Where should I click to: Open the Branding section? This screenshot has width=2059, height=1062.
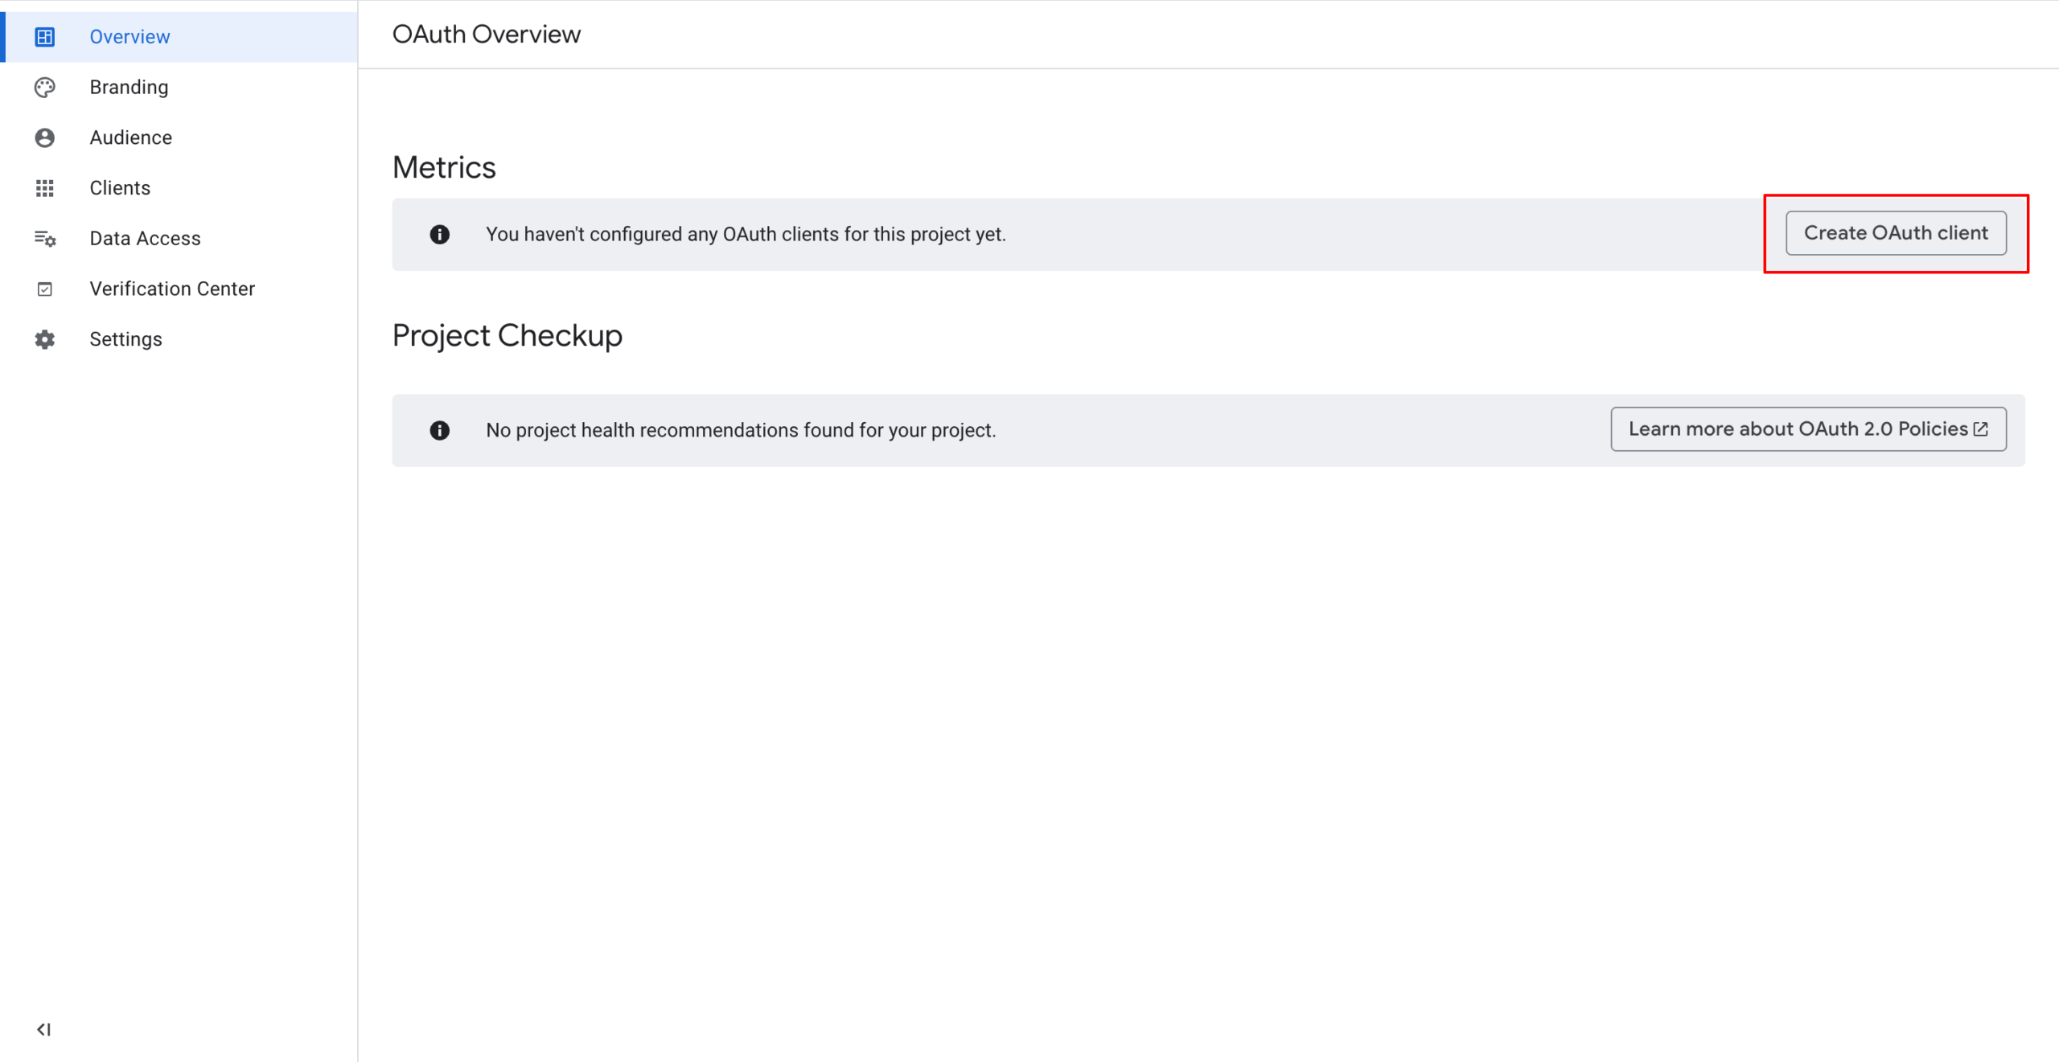tap(129, 87)
